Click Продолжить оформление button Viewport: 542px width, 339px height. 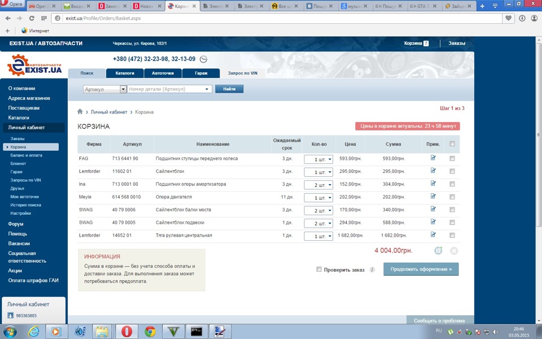(x=421, y=269)
